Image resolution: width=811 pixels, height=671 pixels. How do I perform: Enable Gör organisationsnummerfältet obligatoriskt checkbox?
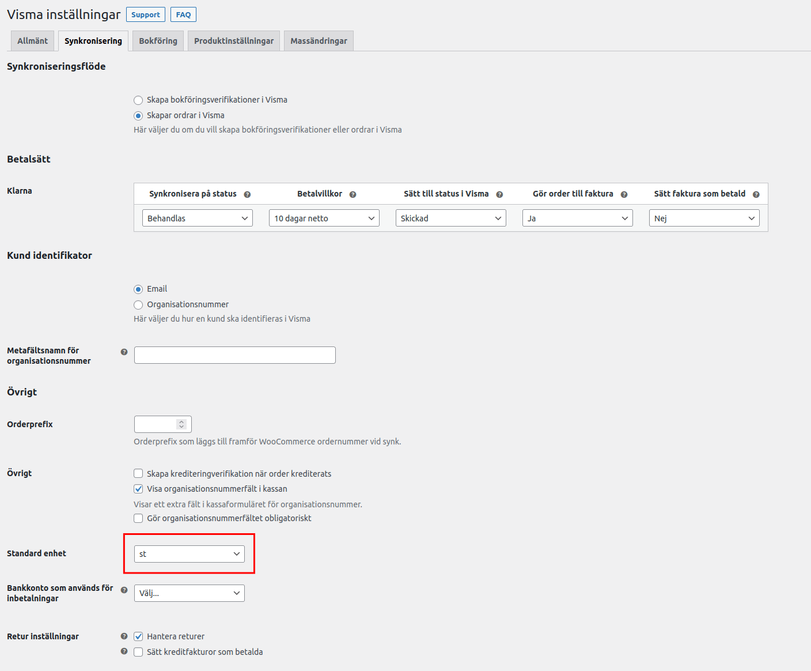pos(138,518)
